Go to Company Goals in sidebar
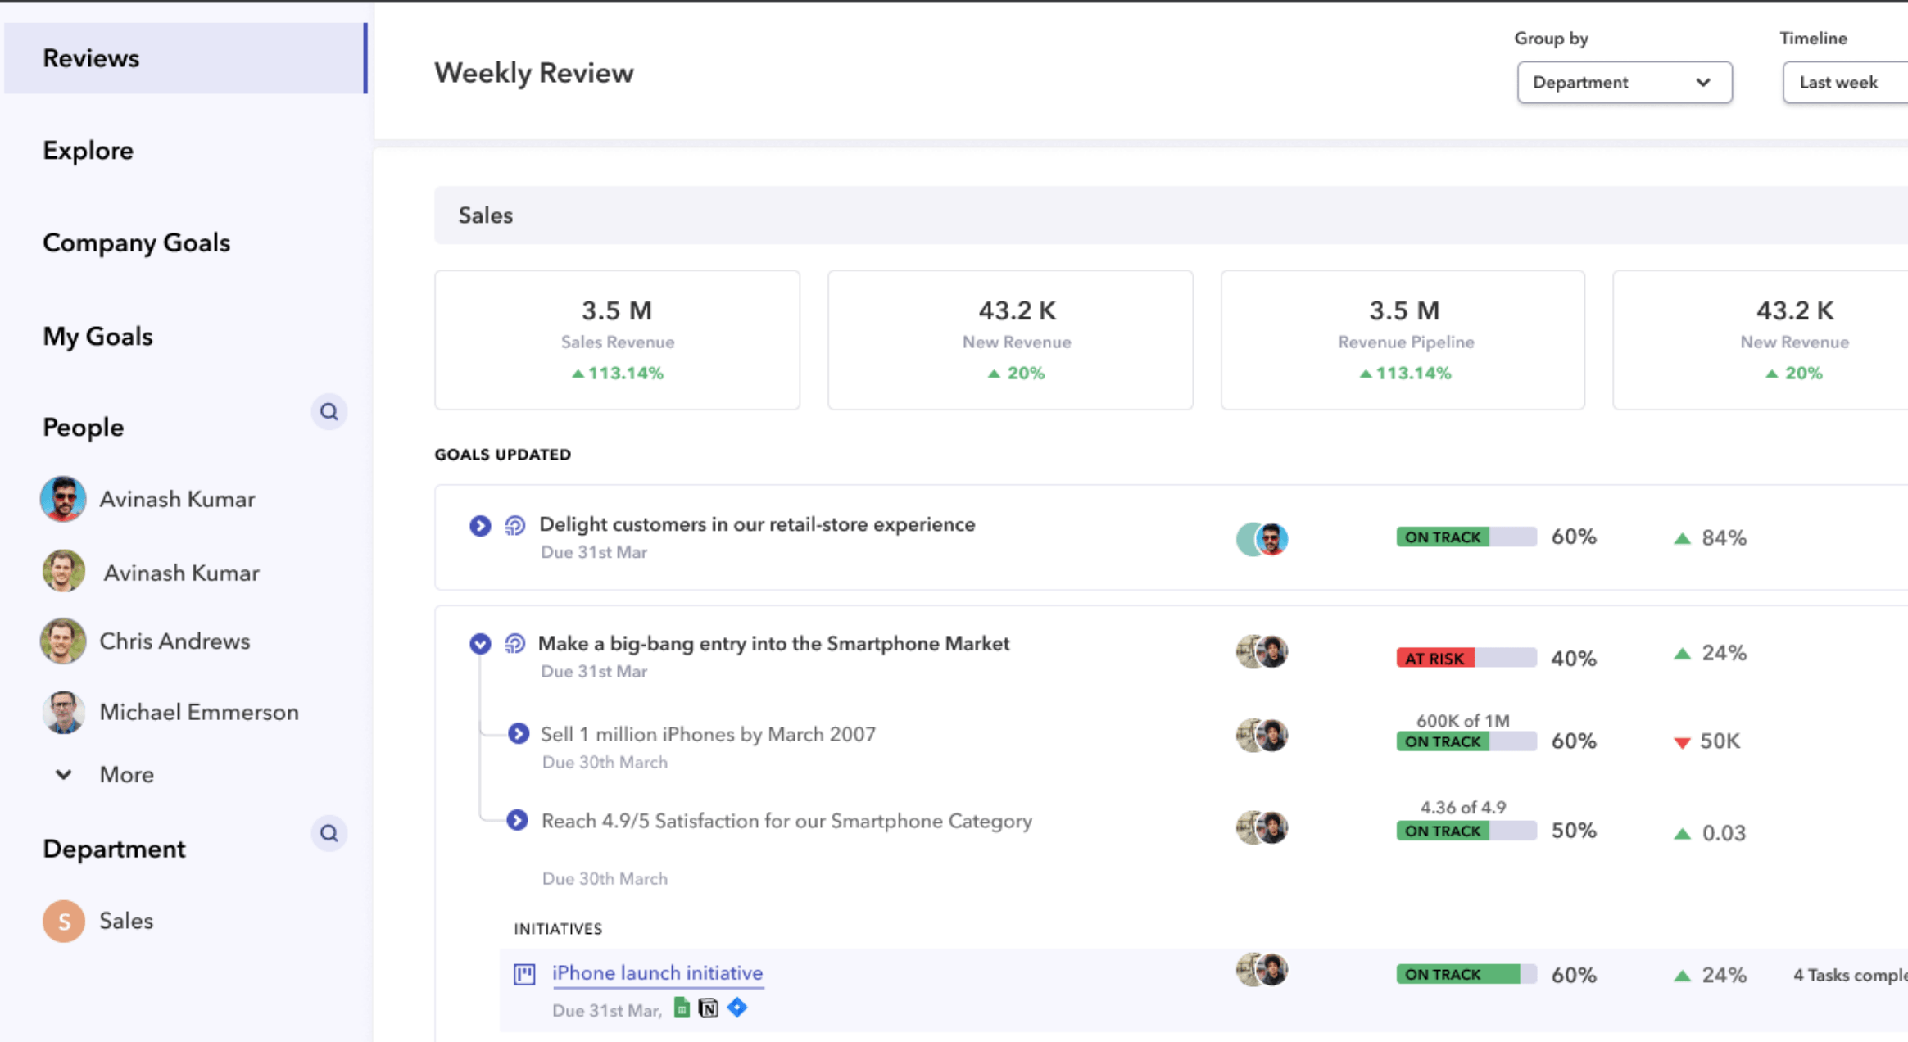 point(136,242)
